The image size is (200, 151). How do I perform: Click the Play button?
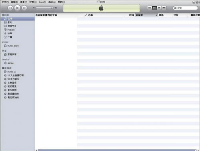coord(17,8)
